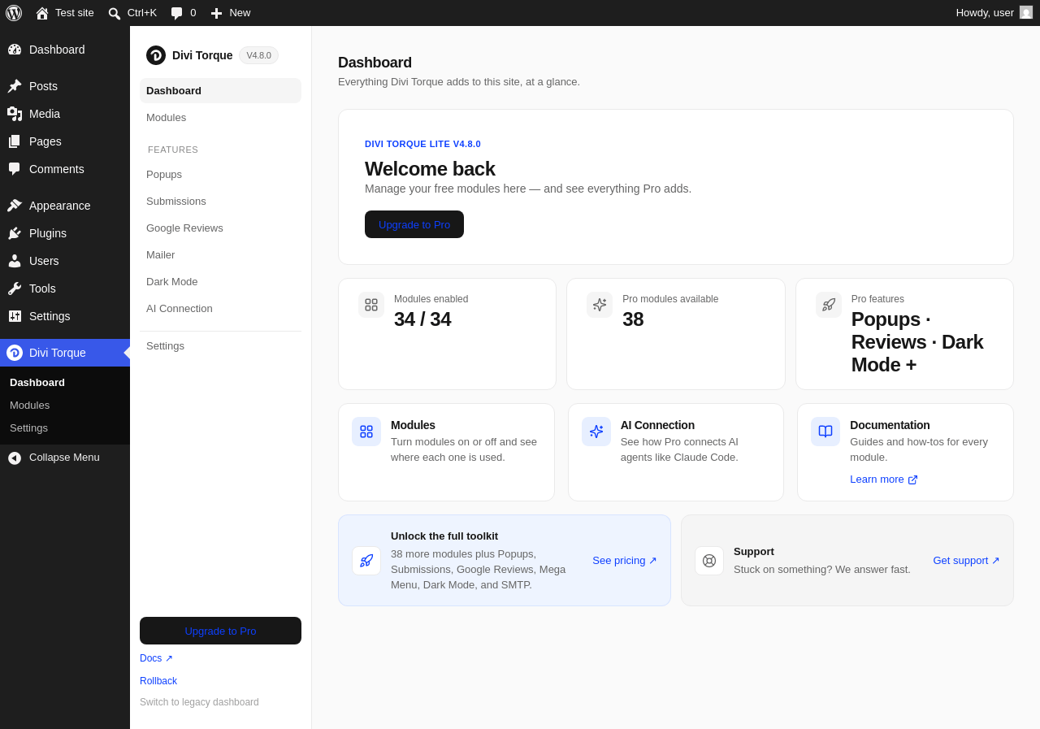
Task: Click the Plugins plug icon
Action: (x=15, y=233)
